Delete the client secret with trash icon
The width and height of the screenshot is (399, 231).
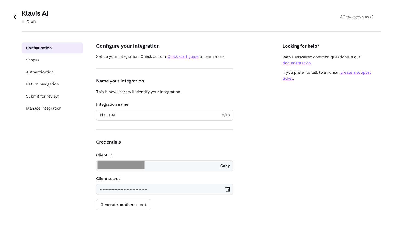coord(227,189)
